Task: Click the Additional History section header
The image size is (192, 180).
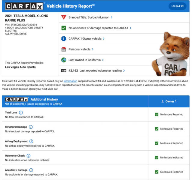Action: [x=44, y=99]
